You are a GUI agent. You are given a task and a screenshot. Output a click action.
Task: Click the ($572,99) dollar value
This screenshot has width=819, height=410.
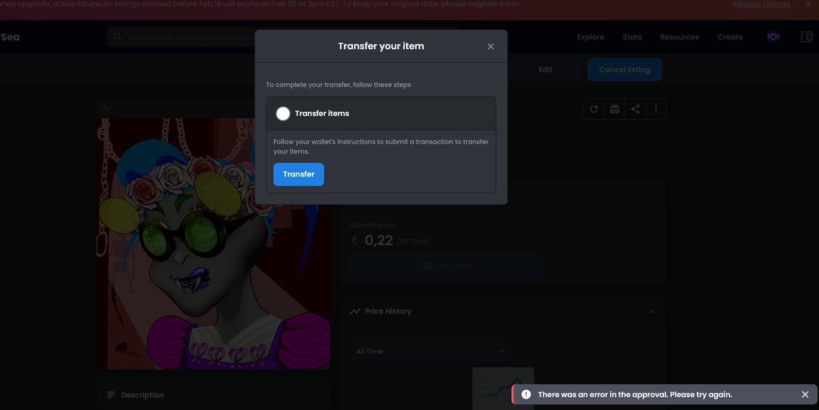(x=413, y=241)
